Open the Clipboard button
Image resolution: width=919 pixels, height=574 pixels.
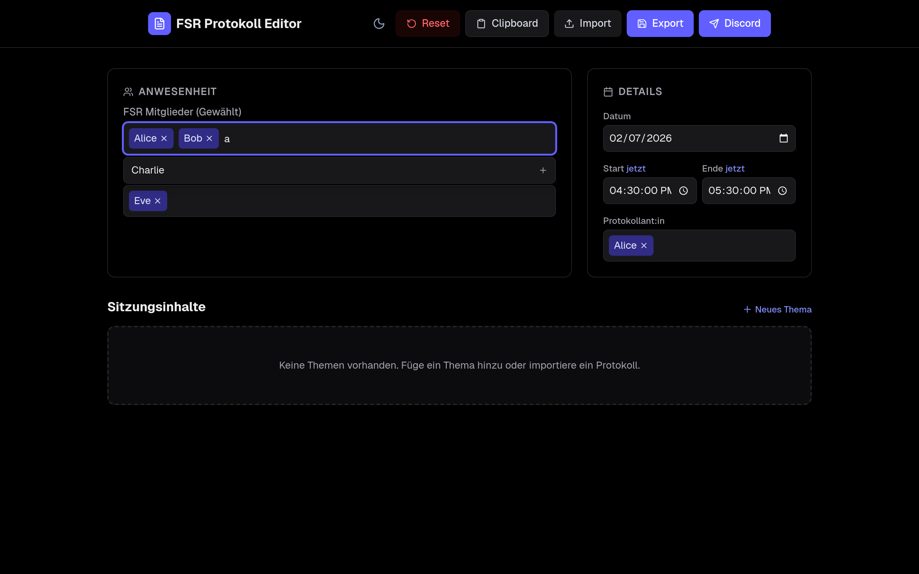point(507,24)
